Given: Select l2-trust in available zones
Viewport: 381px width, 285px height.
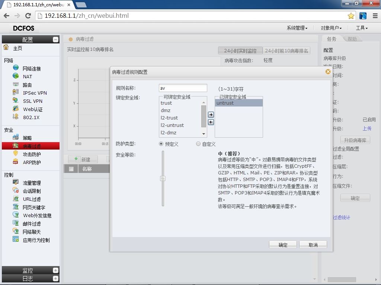Looking at the screenshot, I should pyautogui.click(x=180, y=118).
